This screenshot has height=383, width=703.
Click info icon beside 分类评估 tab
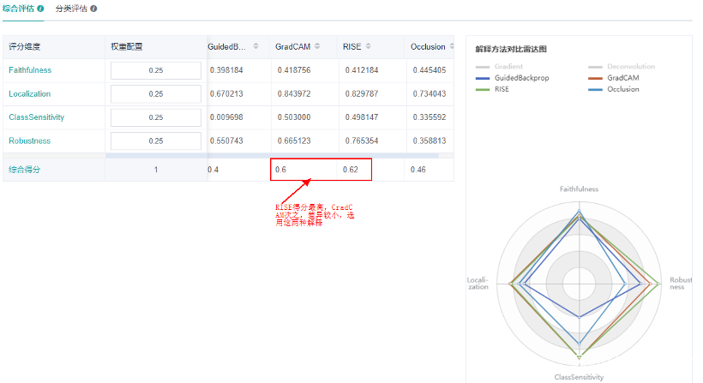pyautogui.click(x=93, y=9)
